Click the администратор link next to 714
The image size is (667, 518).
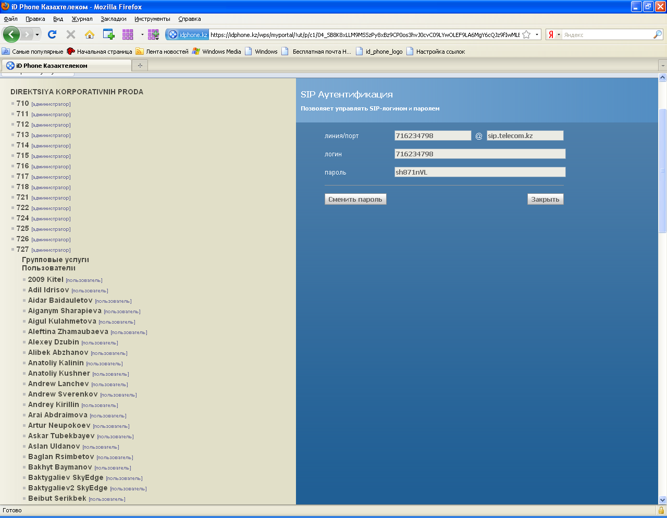[x=51, y=146]
